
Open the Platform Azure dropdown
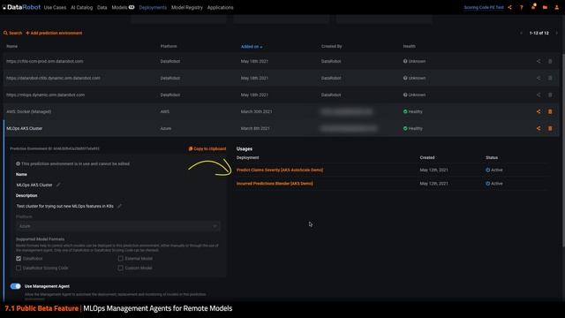pos(118,226)
